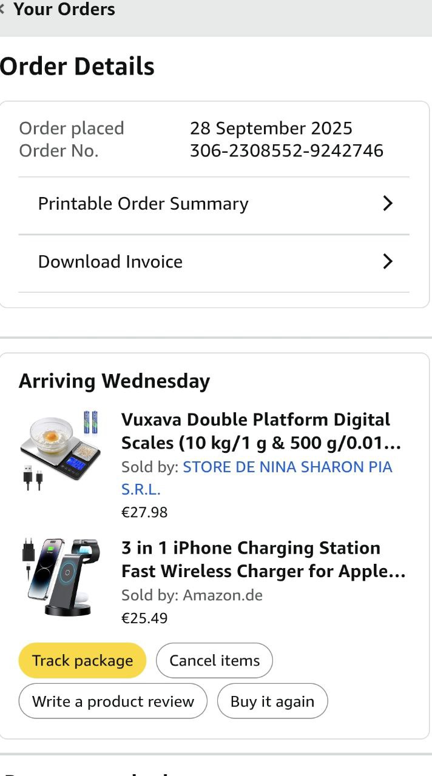Open 3 in 1 iPhone Charging Station title
Viewport: 432px width, 776px height.
click(263, 560)
